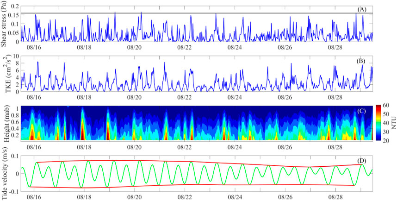Click the 08/28 date under the Height plot
Image resolution: width=397 pixels, height=201 pixels.
point(335,147)
